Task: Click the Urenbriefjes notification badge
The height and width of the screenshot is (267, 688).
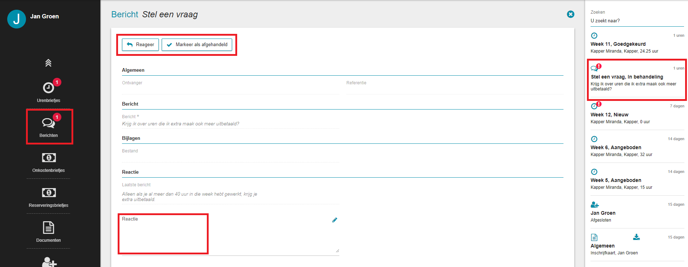Action: tap(57, 82)
